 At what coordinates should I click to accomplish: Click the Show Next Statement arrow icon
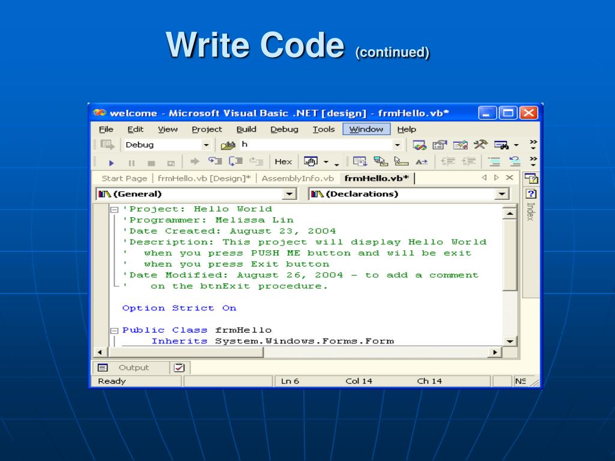195,161
